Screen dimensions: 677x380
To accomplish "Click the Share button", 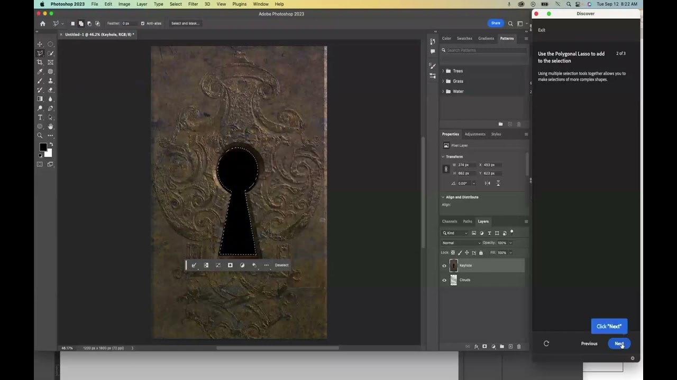I will pyautogui.click(x=496, y=23).
